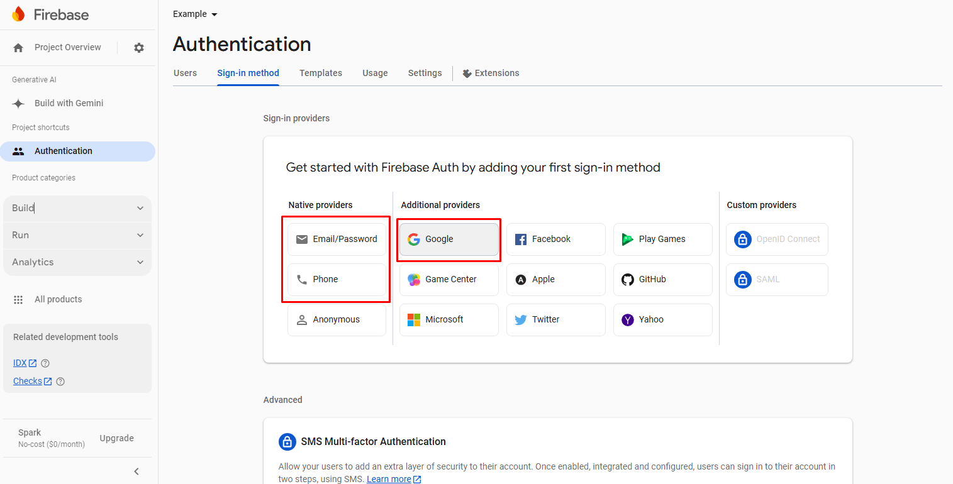Click the Yahoo logo icon
953x484 pixels.
[x=627, y=320]
